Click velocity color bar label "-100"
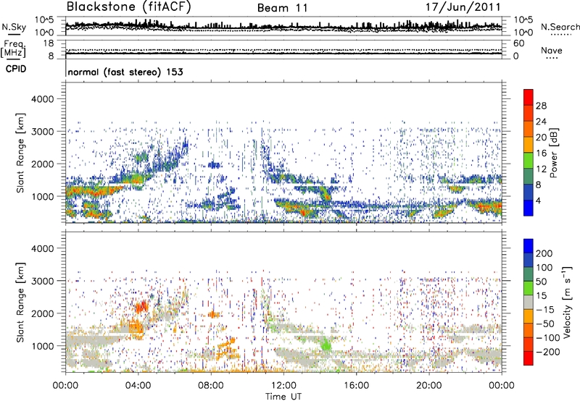The height and width of the screenshot is (401, 580). (547, 338)
